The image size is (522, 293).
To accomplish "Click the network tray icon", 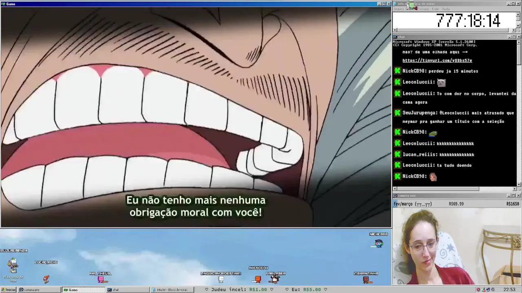I will [483, 290].
